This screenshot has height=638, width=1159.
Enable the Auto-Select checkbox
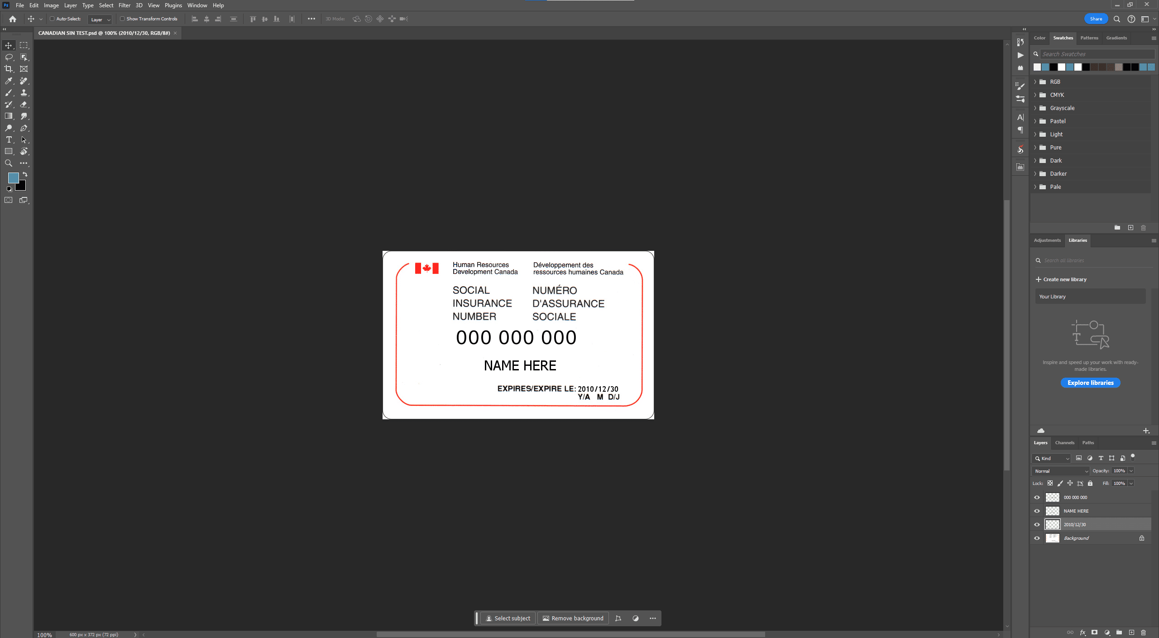coord(52,19)
